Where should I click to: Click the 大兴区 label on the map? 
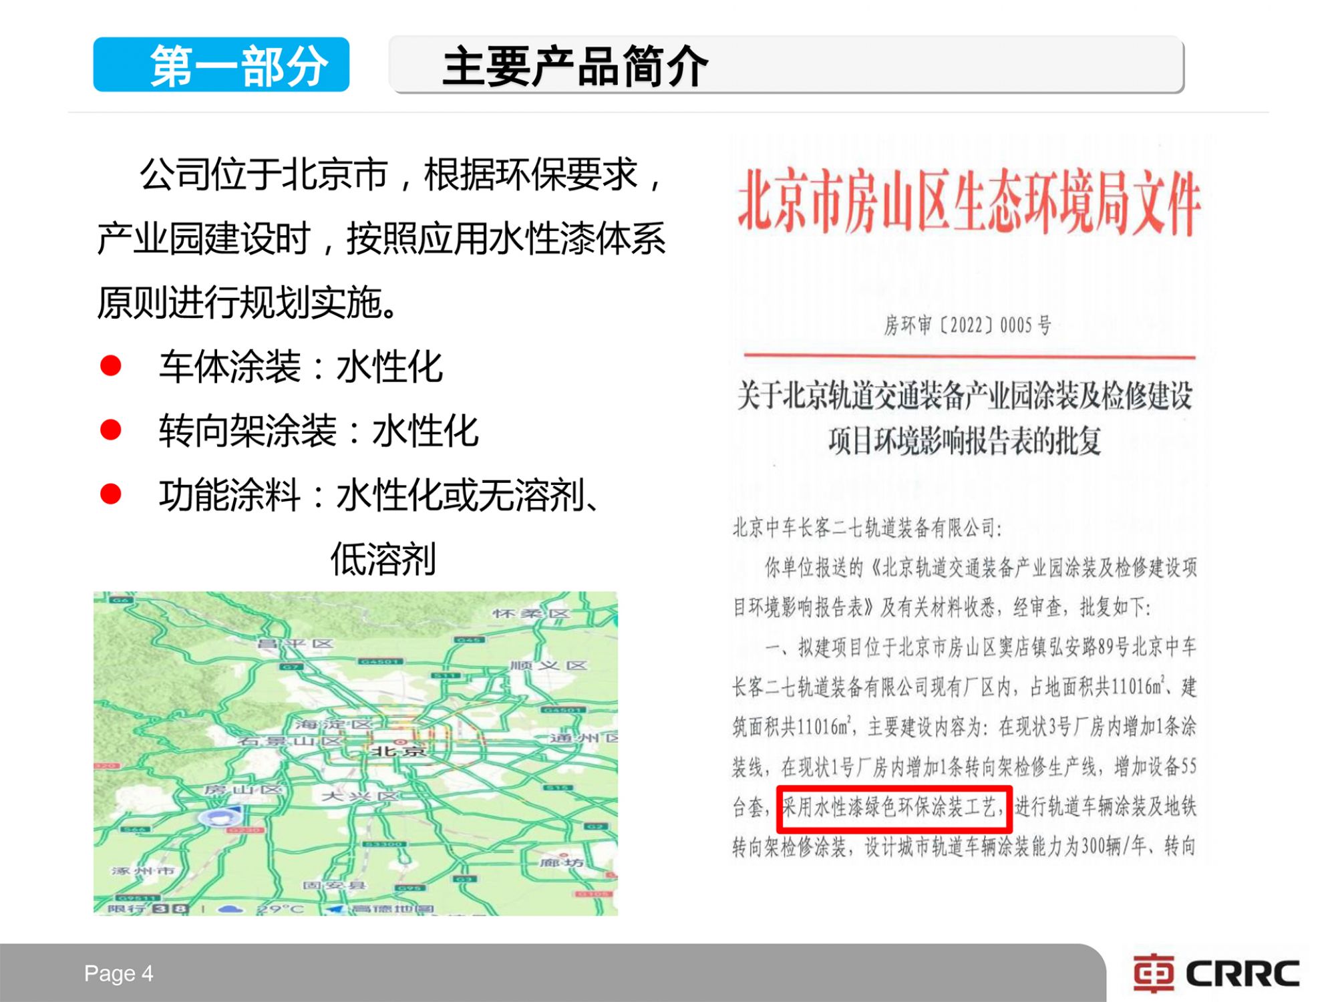point(360,796)
